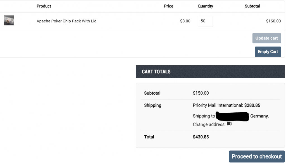Open the Change address link
This screenshot has height=163, width=286.
pos(208,124)
